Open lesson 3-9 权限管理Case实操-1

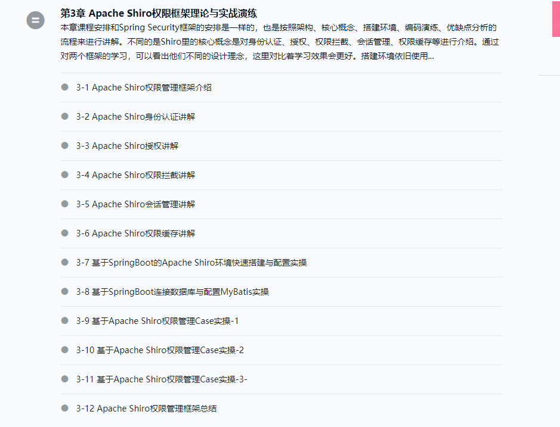(157, 321)
